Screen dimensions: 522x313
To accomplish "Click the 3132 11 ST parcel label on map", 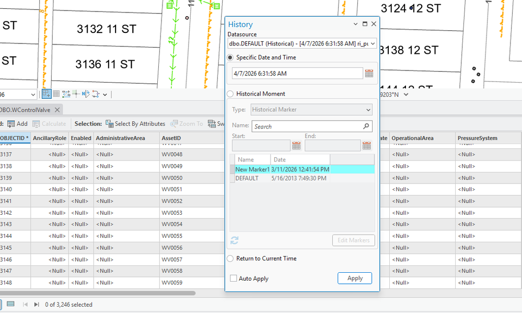I will pyautogui.click(x=107, y=29).
